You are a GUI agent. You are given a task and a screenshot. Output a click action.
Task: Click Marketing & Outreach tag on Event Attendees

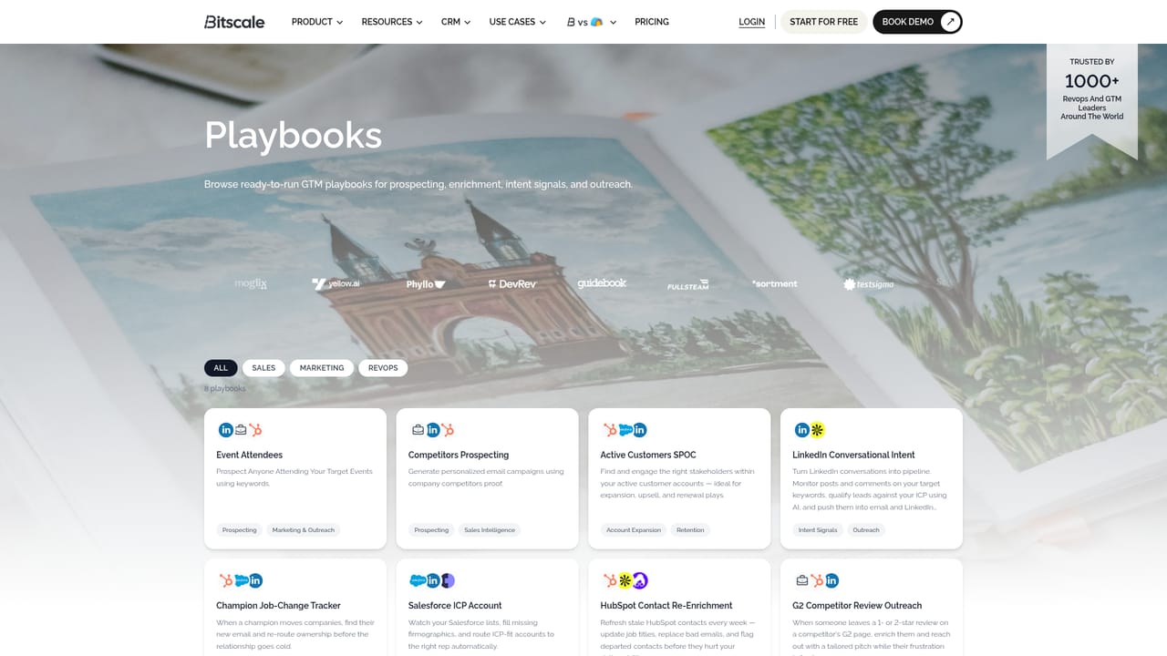[x=304, y=529]
